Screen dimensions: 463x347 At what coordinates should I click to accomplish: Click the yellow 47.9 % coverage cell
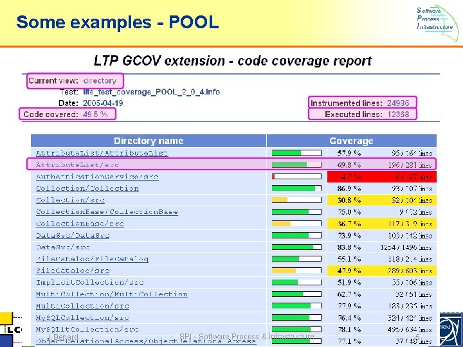[349, 271]
